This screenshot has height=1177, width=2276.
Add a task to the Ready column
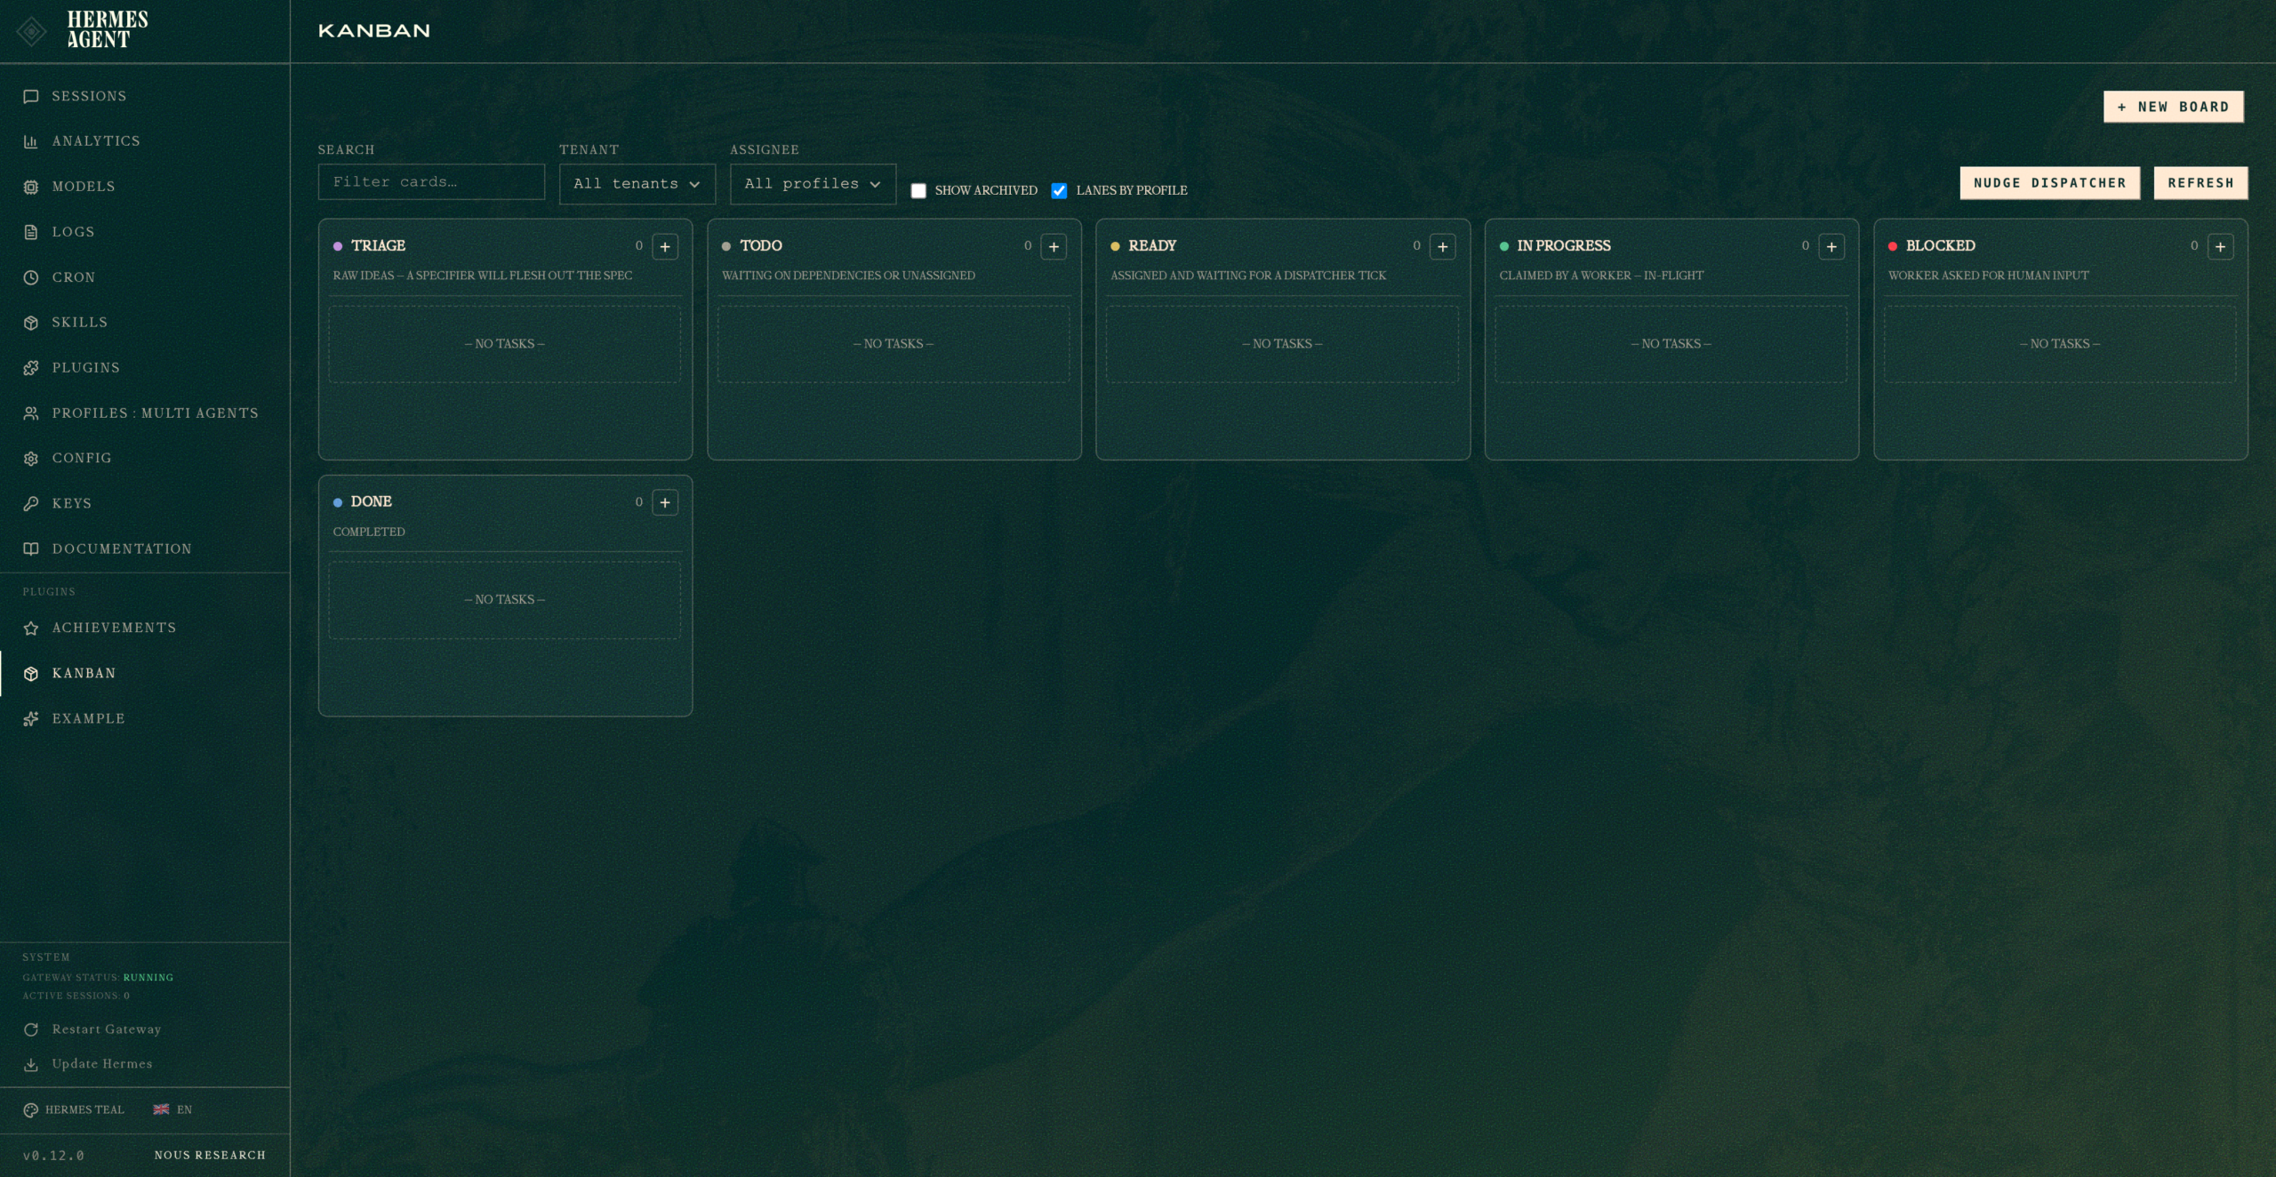[1443, 246]
